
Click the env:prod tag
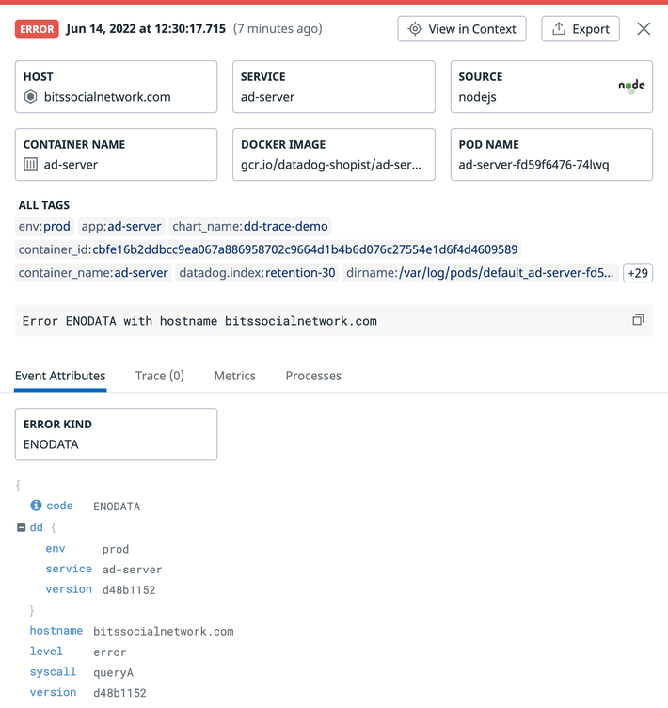[44, 226]
